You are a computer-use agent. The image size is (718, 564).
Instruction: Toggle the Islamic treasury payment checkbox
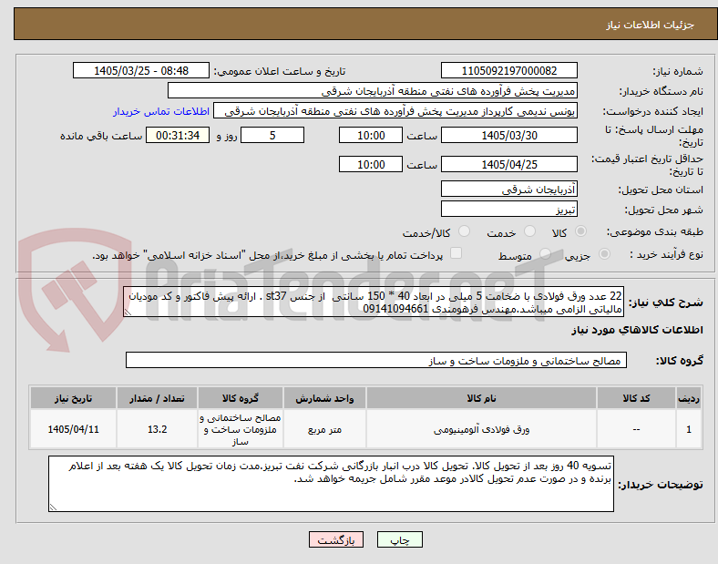[x=456, y=253]
